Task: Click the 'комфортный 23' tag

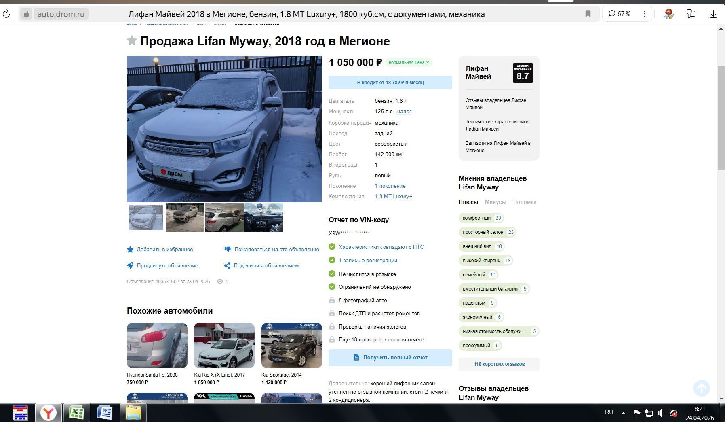Action: tap(482, 218)
